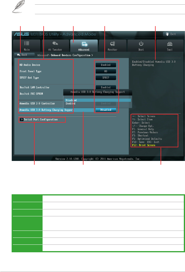Click the F10: Save ESC: Exit hint
The width and height of the screenshot is (185, 272).
[x=146, y=142]
